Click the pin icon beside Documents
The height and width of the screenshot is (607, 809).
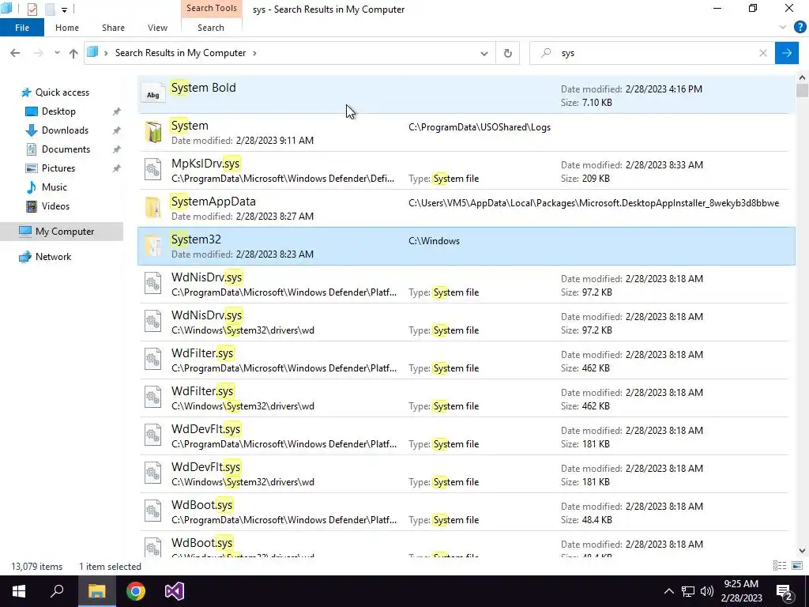coord(117,149)
